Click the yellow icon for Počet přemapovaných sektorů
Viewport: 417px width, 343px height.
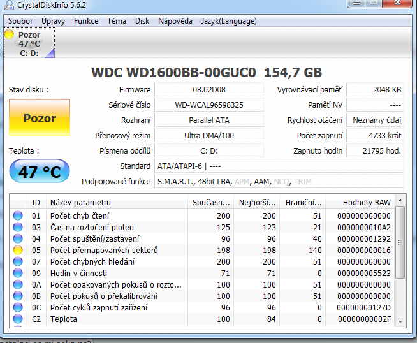pyautogui.click(x=18, y=250)
